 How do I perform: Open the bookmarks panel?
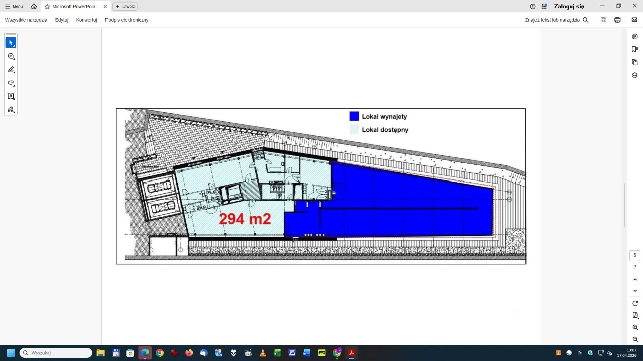[x=635, y=49]
